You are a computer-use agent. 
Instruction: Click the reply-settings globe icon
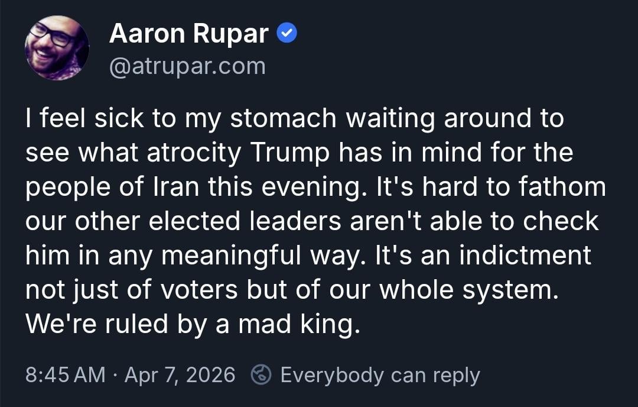261,374
